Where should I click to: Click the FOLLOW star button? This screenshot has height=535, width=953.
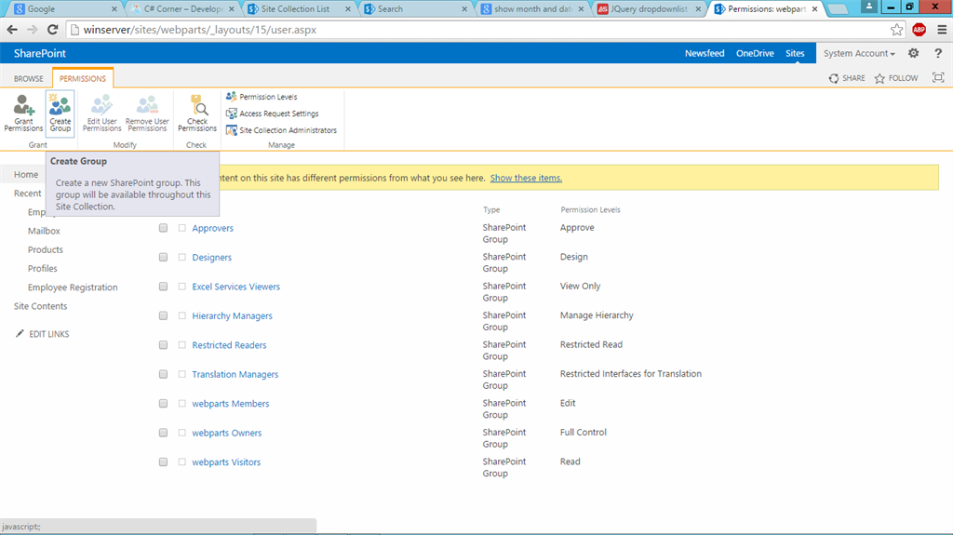896,78
